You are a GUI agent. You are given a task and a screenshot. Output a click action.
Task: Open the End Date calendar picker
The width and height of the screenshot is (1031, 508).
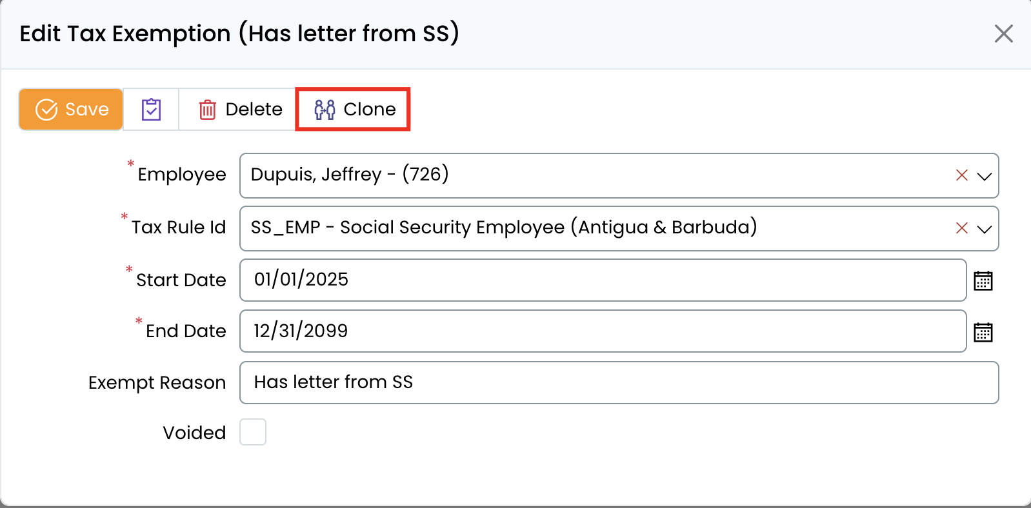pos(983,333)
